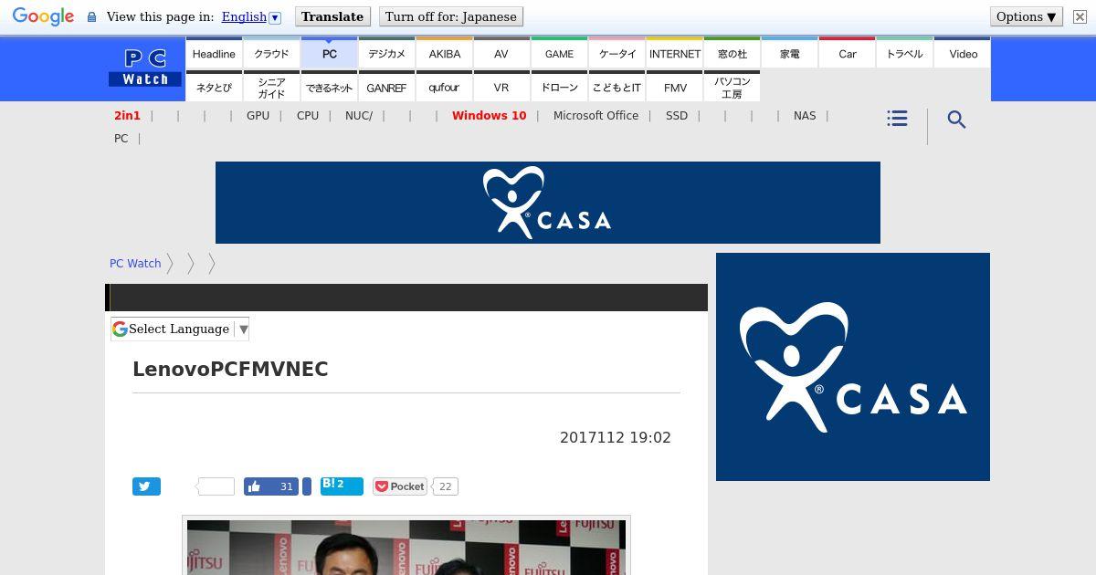Viewport: 1096px width, 575px height.
Task: Follow the NUC/ topic link
Action: click(x=359, y=115)
